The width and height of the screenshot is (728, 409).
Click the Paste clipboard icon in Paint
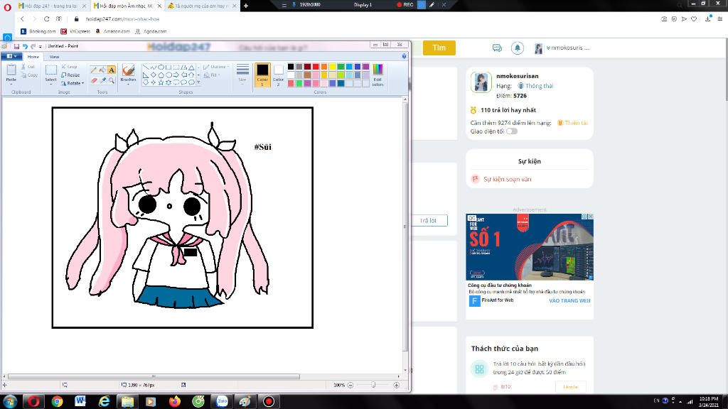pos(11,70)
